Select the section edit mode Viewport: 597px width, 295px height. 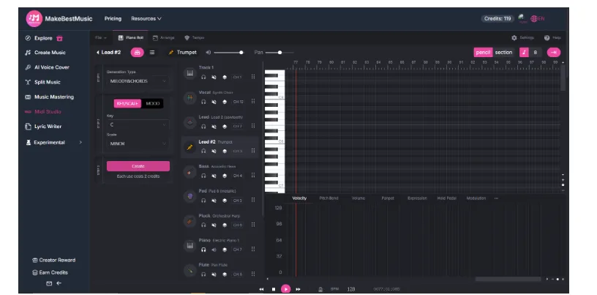pos(503,52)
